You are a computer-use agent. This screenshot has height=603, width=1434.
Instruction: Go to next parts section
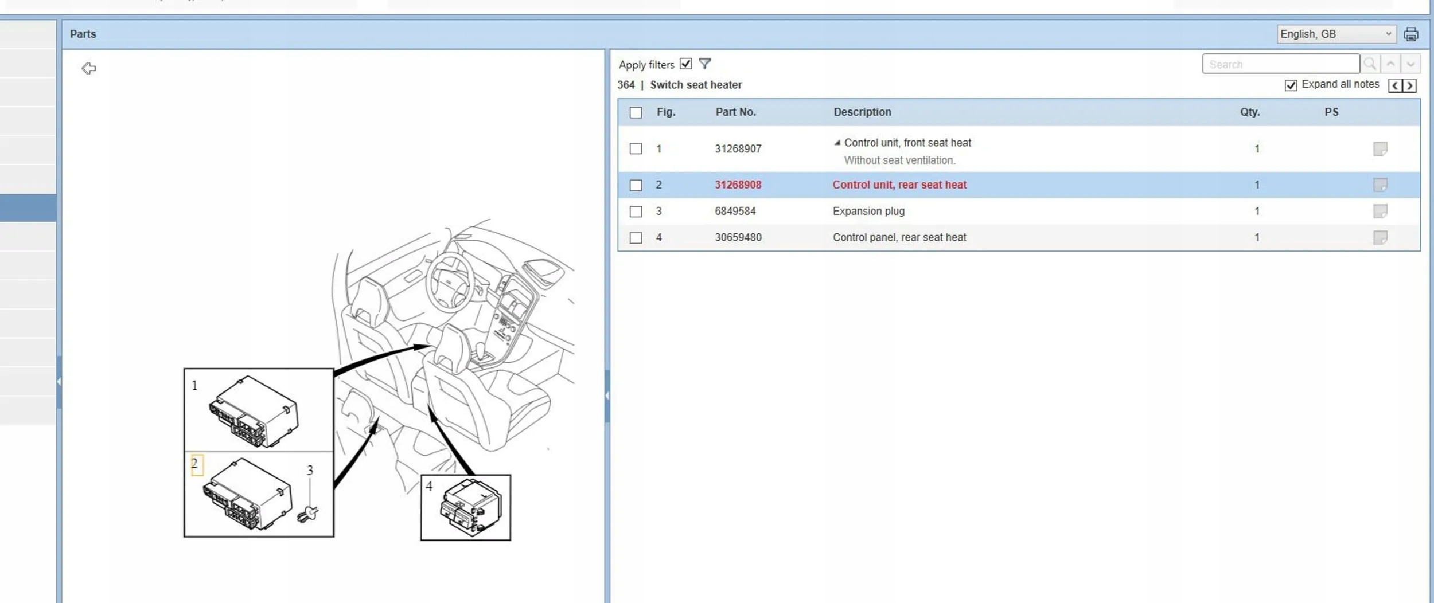tap(1409, 86)
